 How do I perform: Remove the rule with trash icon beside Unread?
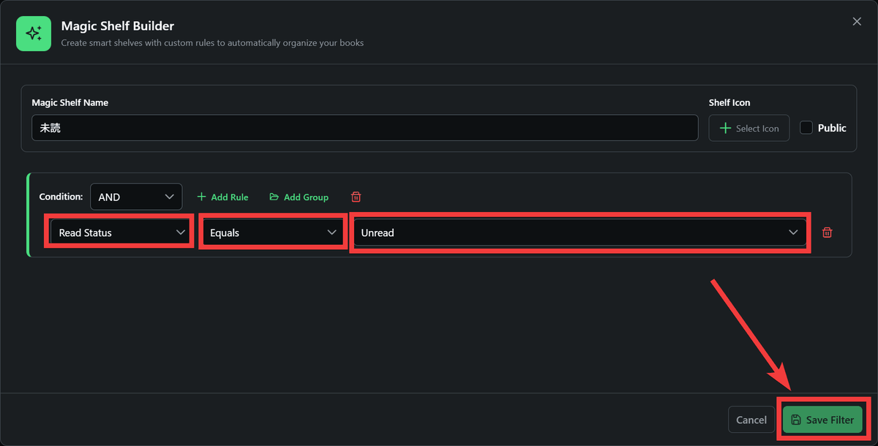click(x=828, y=233)
